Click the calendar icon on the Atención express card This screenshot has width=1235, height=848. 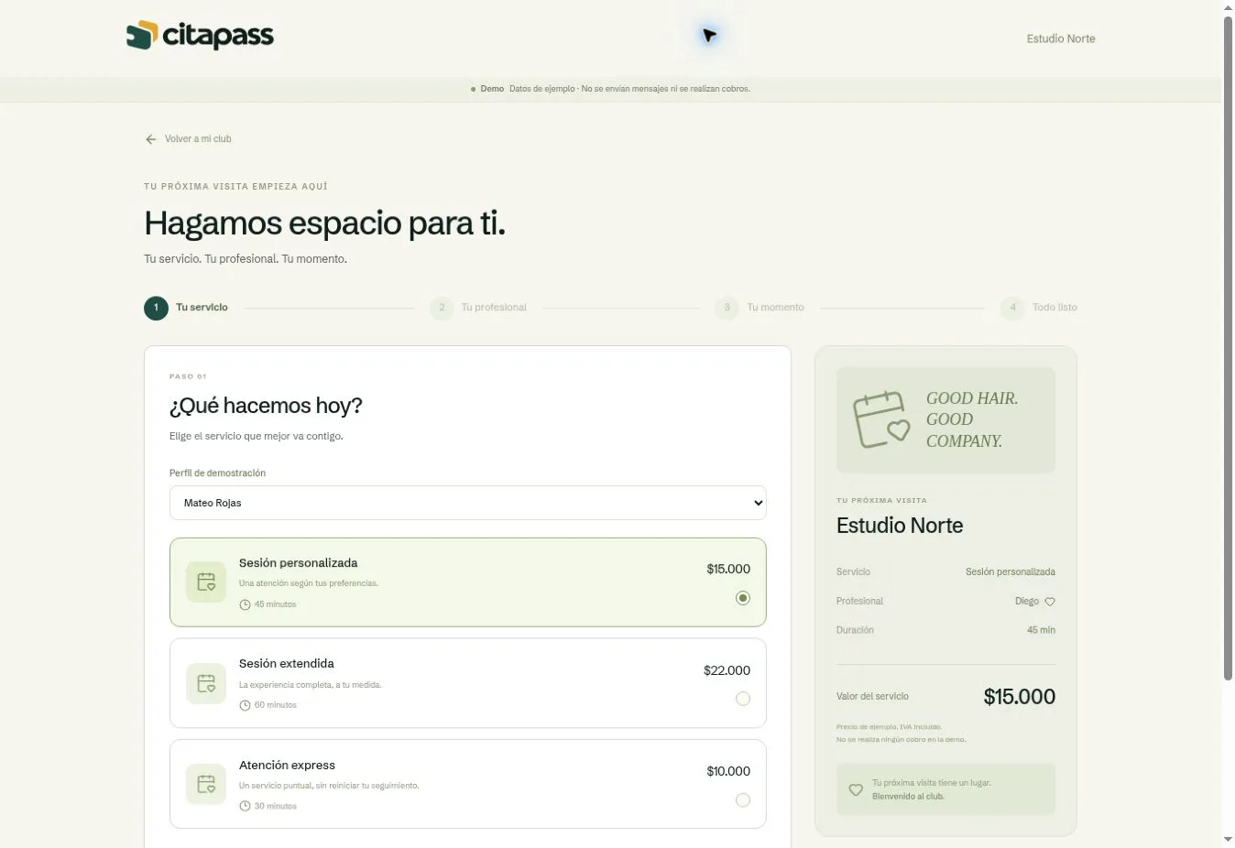tap(206, 784)
